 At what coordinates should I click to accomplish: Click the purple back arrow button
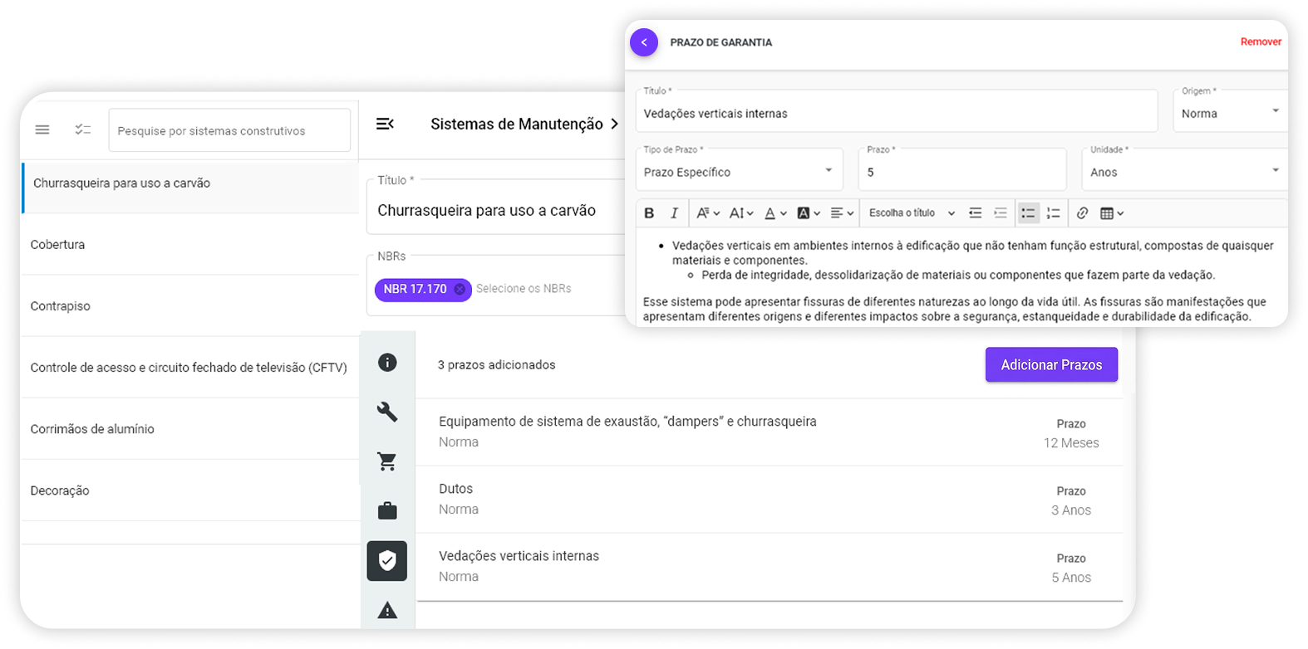click(x=644, y=42)
